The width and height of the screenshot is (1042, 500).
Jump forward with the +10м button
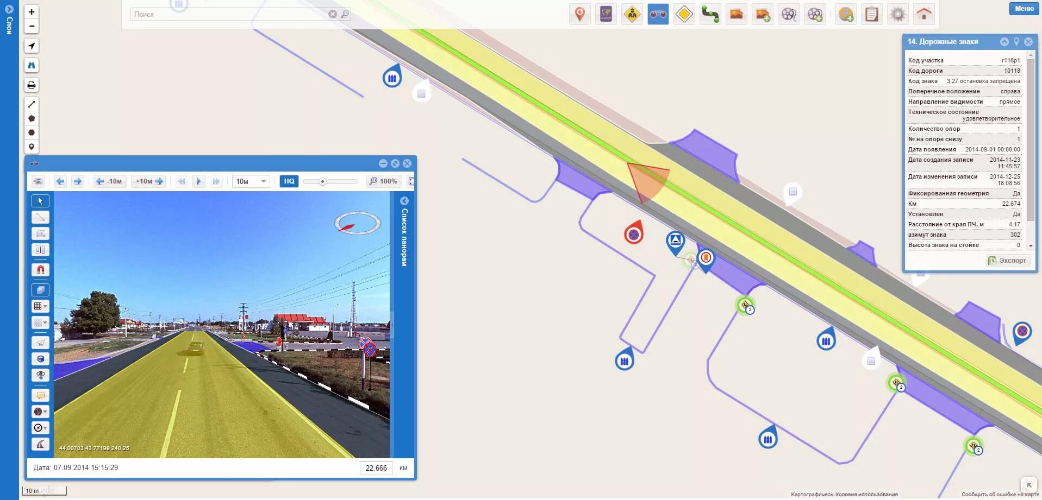click(x=148, y=181)
